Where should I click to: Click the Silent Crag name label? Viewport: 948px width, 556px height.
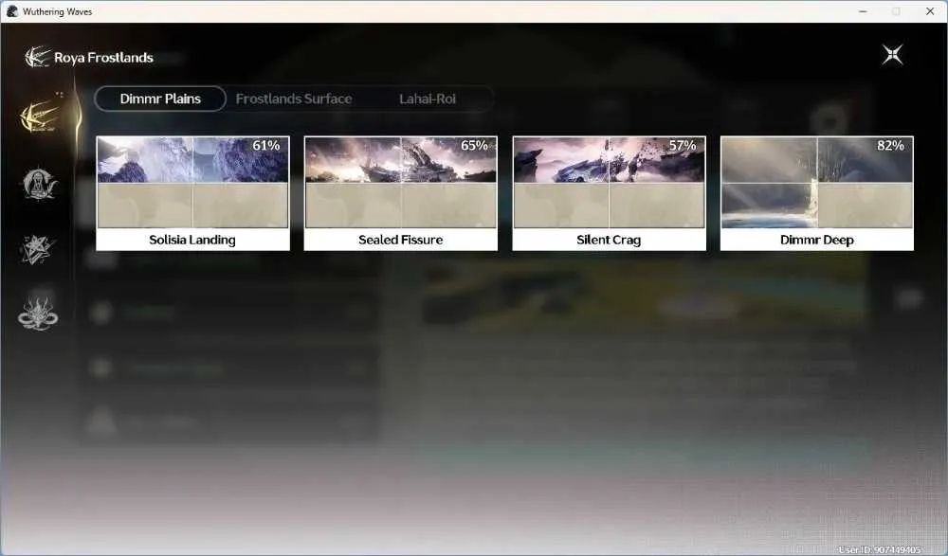click(x=609, y=240)
